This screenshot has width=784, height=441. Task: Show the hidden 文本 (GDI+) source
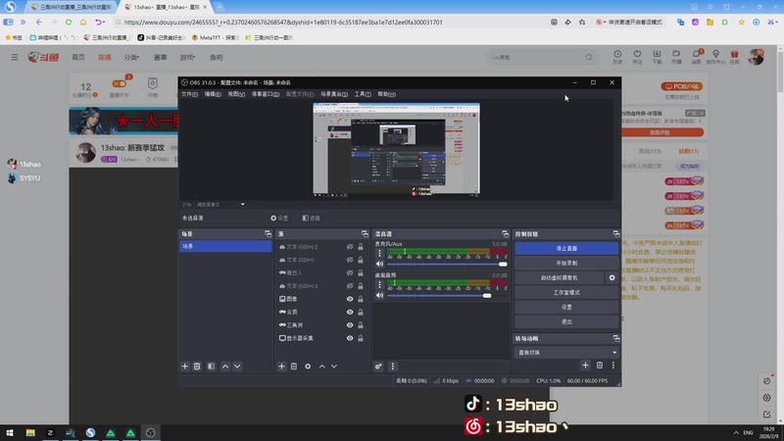coord(350,260)
